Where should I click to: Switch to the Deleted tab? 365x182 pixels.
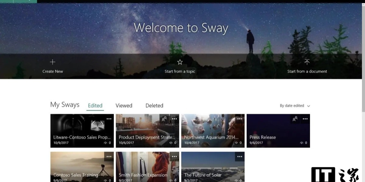[x=154, y=106]
